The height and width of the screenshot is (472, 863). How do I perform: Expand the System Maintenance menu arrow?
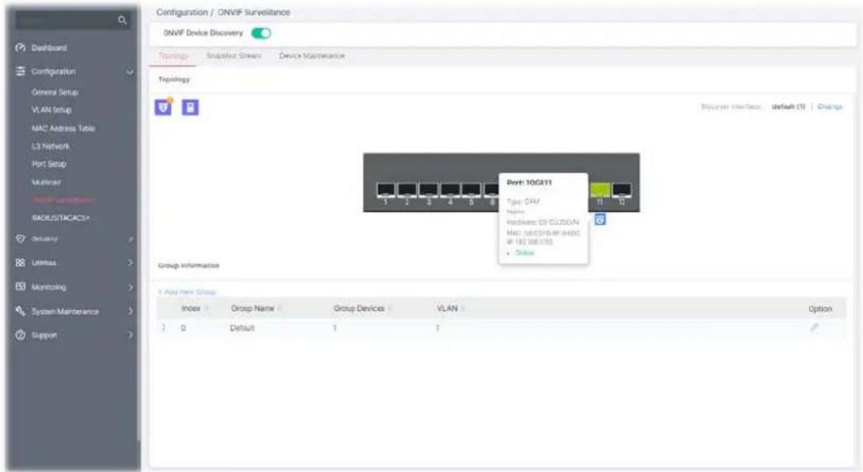pyautogui.click(x=130, y=311)
